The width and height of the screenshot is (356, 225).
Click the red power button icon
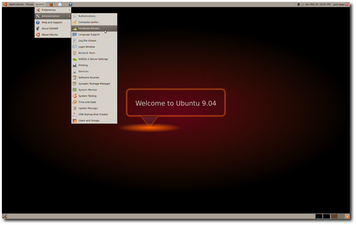pyautogui.click(x=347, y=4)
